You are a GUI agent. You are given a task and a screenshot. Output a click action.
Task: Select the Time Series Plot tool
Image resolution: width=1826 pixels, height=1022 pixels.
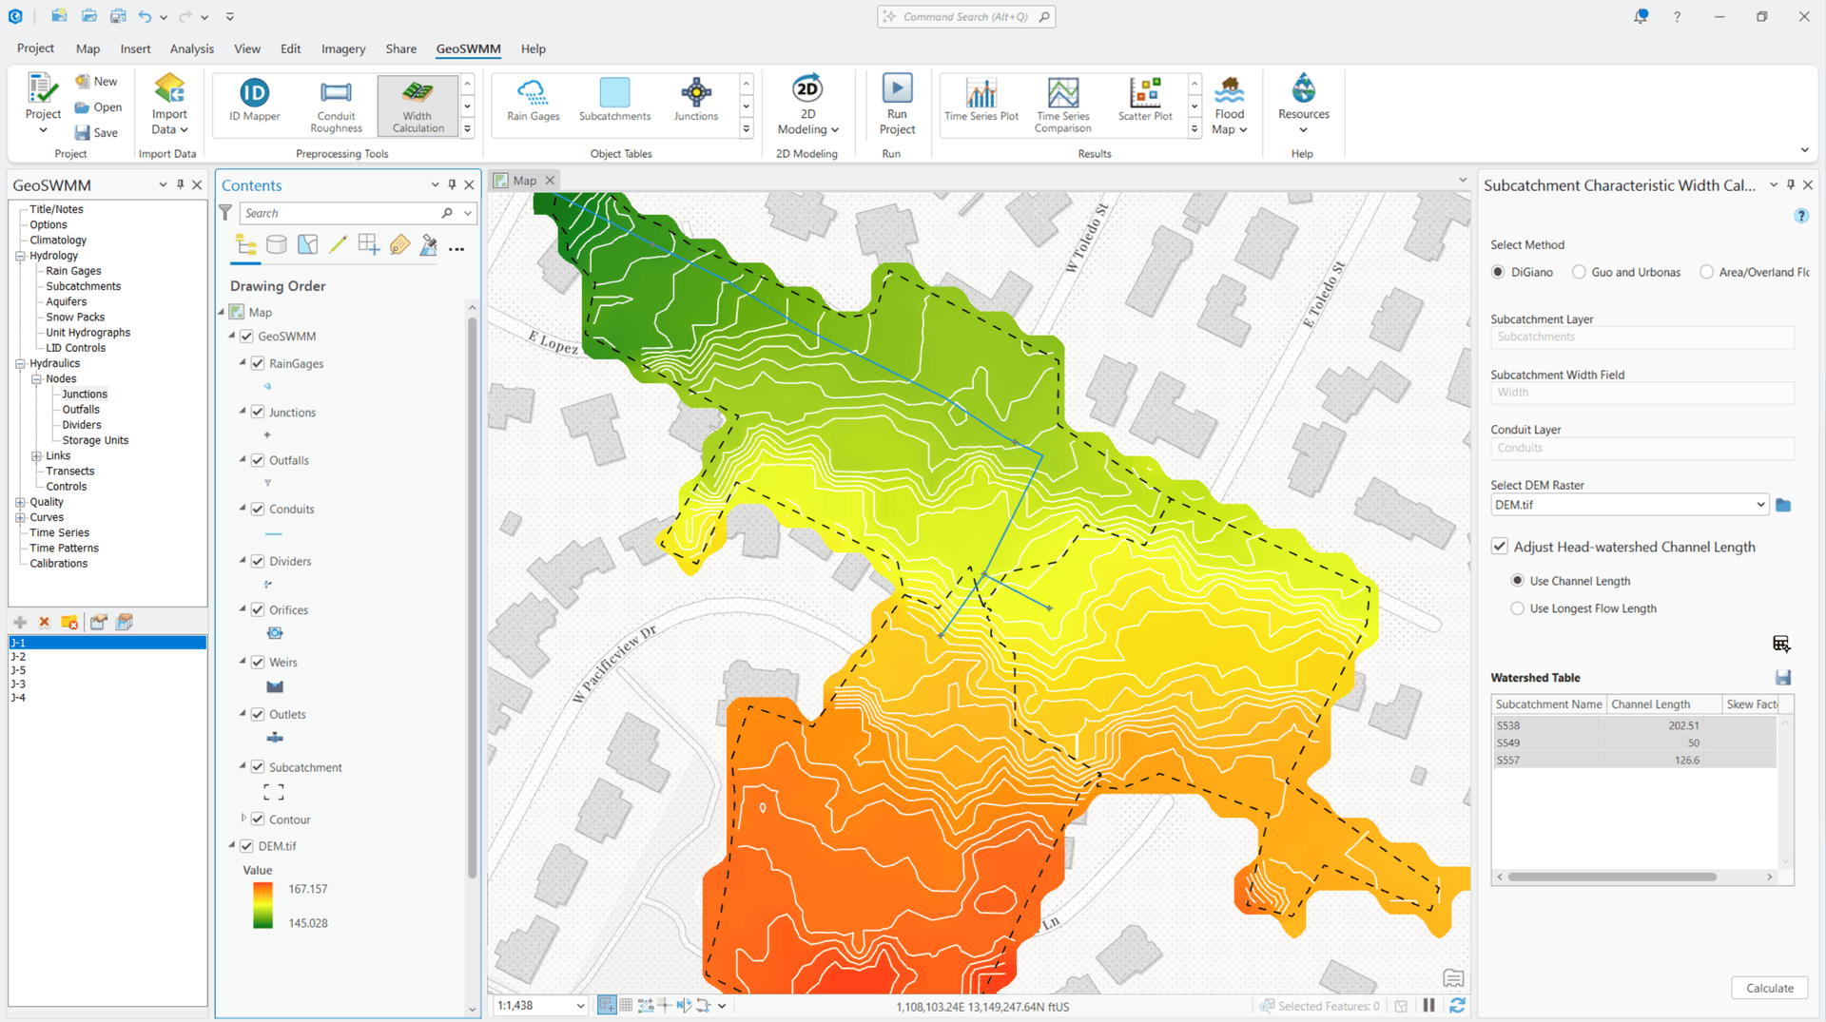tap(981, 102)
